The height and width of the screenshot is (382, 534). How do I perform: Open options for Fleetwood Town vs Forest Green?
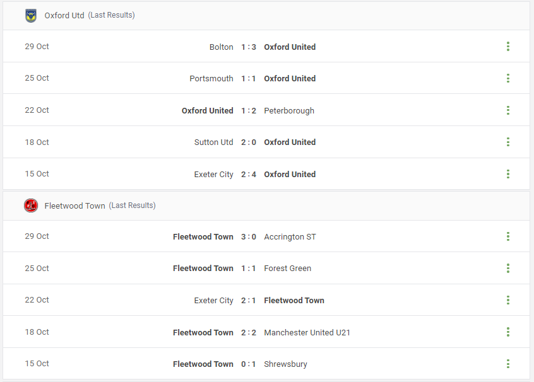pyautogui.click(x=507, y=268)
